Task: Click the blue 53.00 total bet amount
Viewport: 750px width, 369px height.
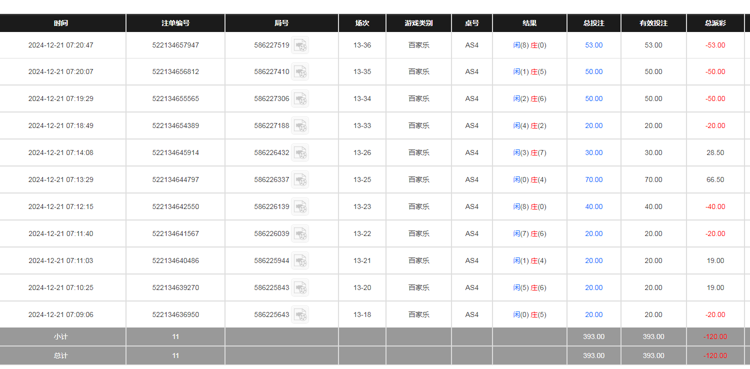Action: point(593,45)
